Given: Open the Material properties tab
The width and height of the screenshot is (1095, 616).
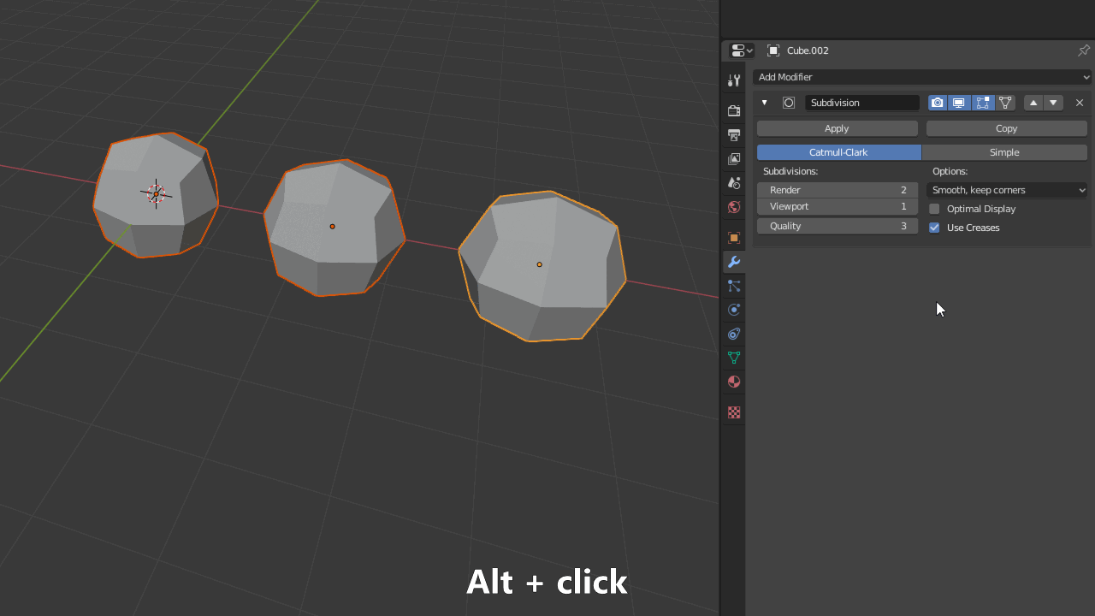Looking at the screenshot, I should [734, 382].
